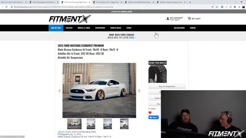Open the Wheels & Tires menu
246x138 pixels.
(84, 28)
